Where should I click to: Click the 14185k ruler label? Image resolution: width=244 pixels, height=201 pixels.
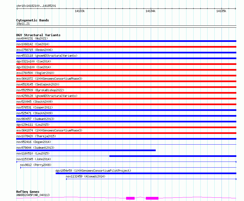pyautogui.click(x=221, y=11)
